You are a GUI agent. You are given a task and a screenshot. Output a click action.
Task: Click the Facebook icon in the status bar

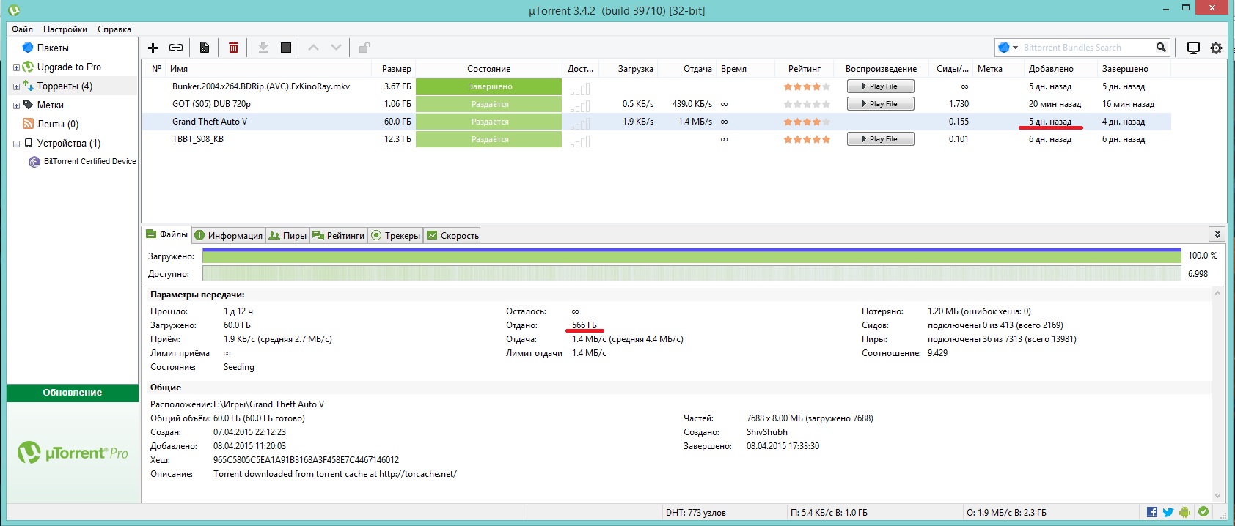(x=1152, y=512)
